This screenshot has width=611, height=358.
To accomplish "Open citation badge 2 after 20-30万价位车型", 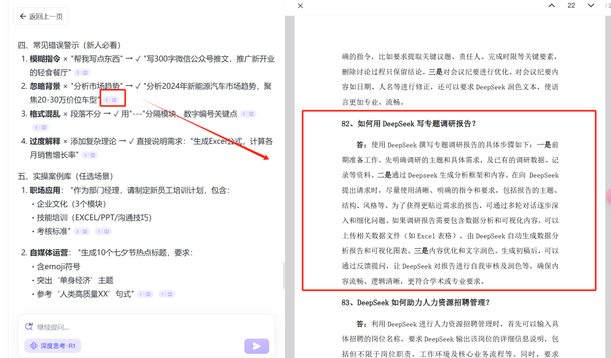I will pos(111,100).
